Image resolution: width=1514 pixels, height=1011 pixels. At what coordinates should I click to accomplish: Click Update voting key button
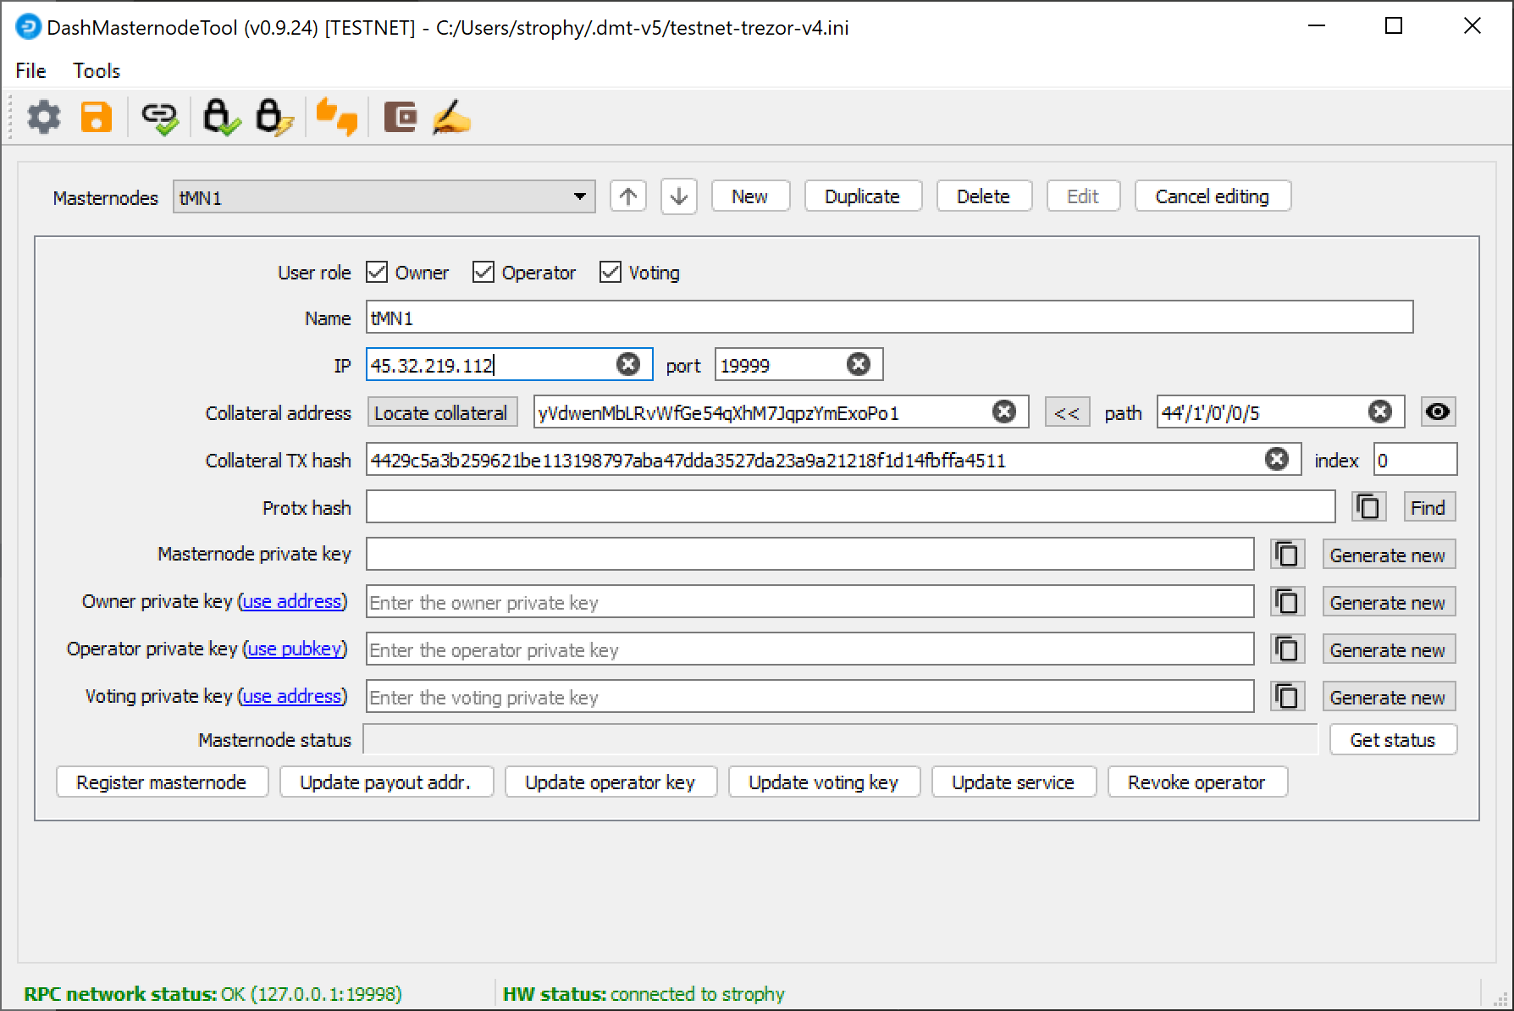point(824,782)
